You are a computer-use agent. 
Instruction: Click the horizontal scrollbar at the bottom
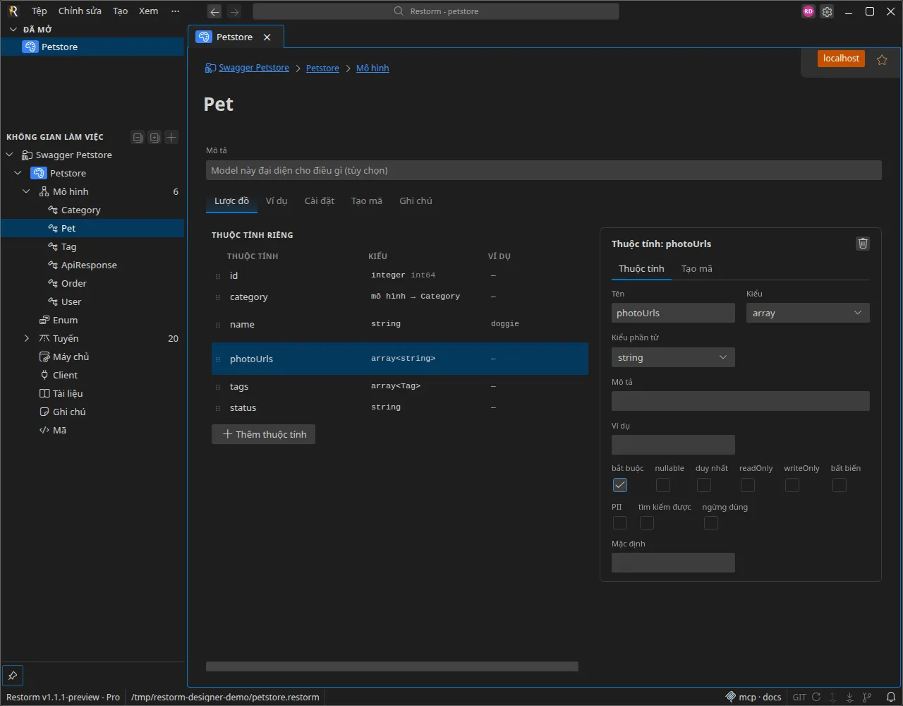click(392, 666)
